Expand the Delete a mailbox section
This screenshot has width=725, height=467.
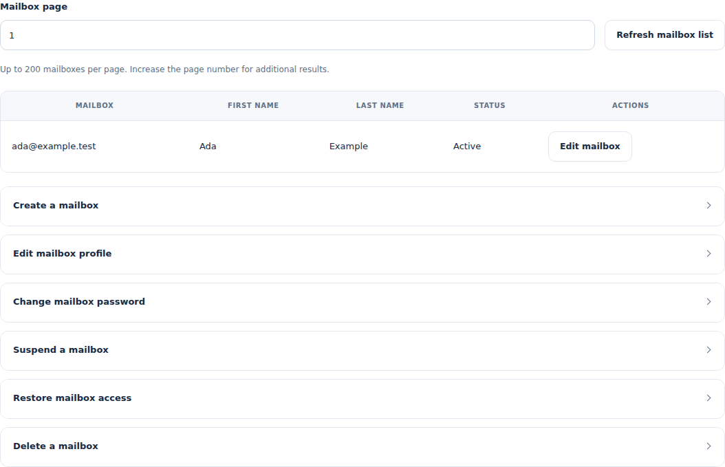(362, 446)
